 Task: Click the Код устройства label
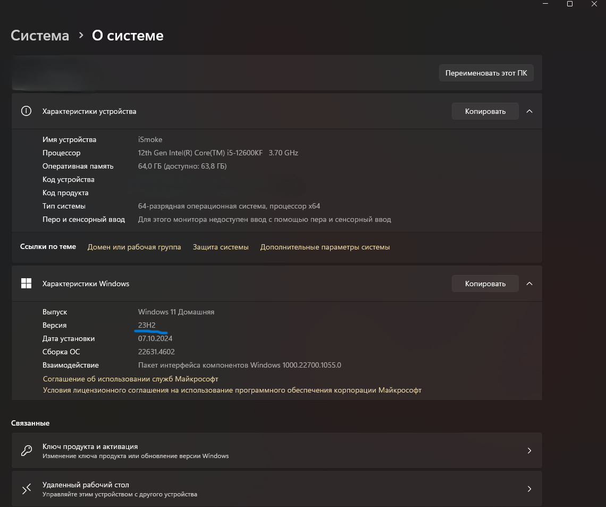(69, 179)
